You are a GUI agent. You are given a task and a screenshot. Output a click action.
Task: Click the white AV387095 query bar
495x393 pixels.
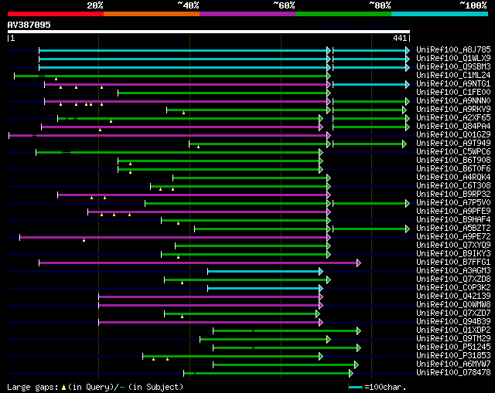tap(209, 32)
